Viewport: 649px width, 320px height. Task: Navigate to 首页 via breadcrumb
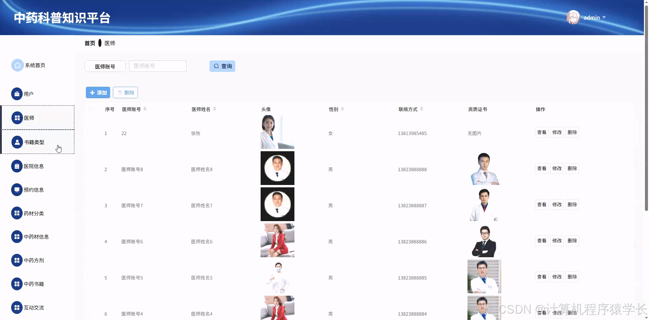[89, 43]
